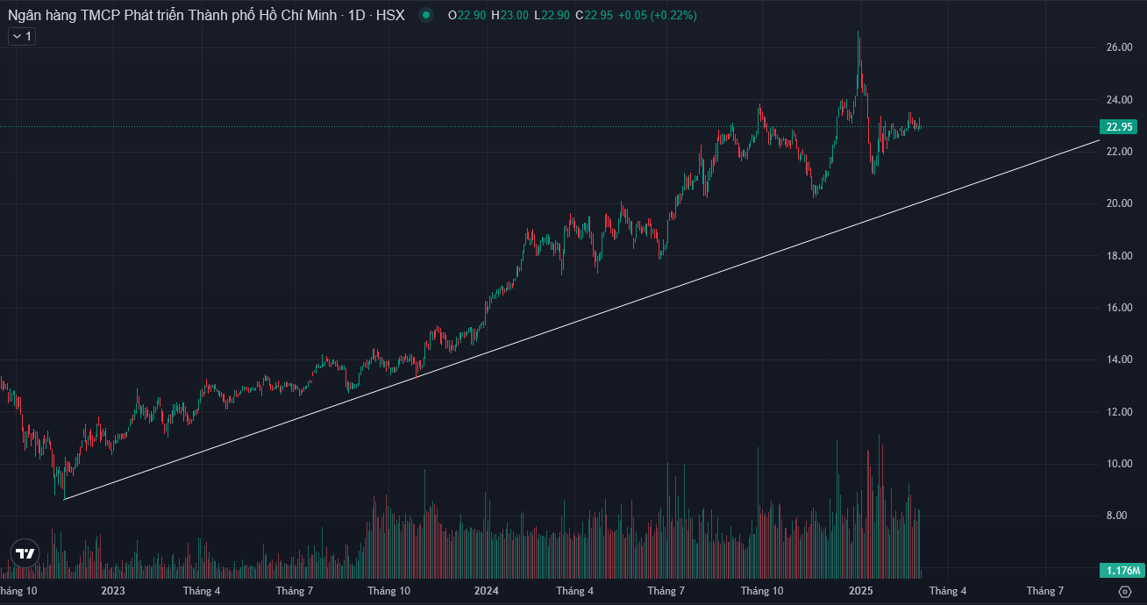
Task: Click the TradingView logo icon
Action: click(x=25, y=553)
